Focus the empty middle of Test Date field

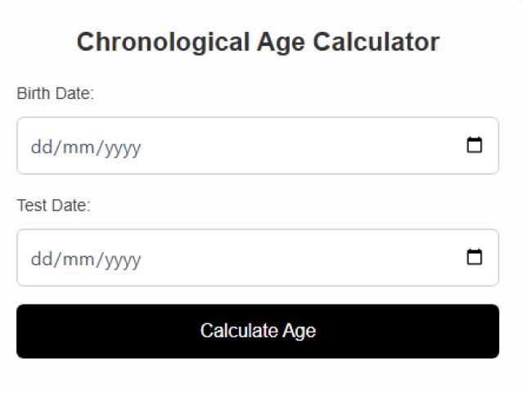coord(295,258)
